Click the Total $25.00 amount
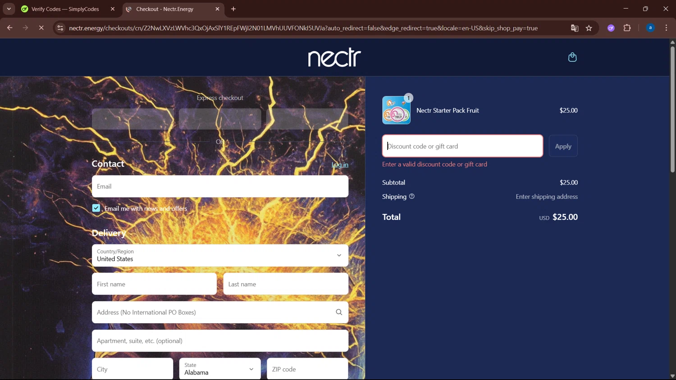 click(x=565, y=217)
